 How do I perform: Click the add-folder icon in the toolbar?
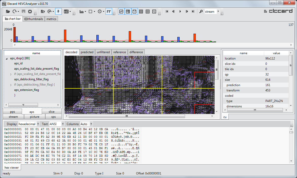[x=43, y=12]
